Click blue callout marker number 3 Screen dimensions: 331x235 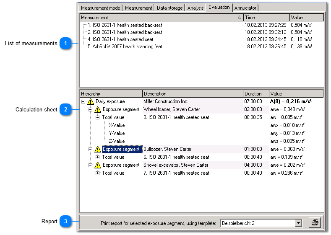[x=65, y=221]
